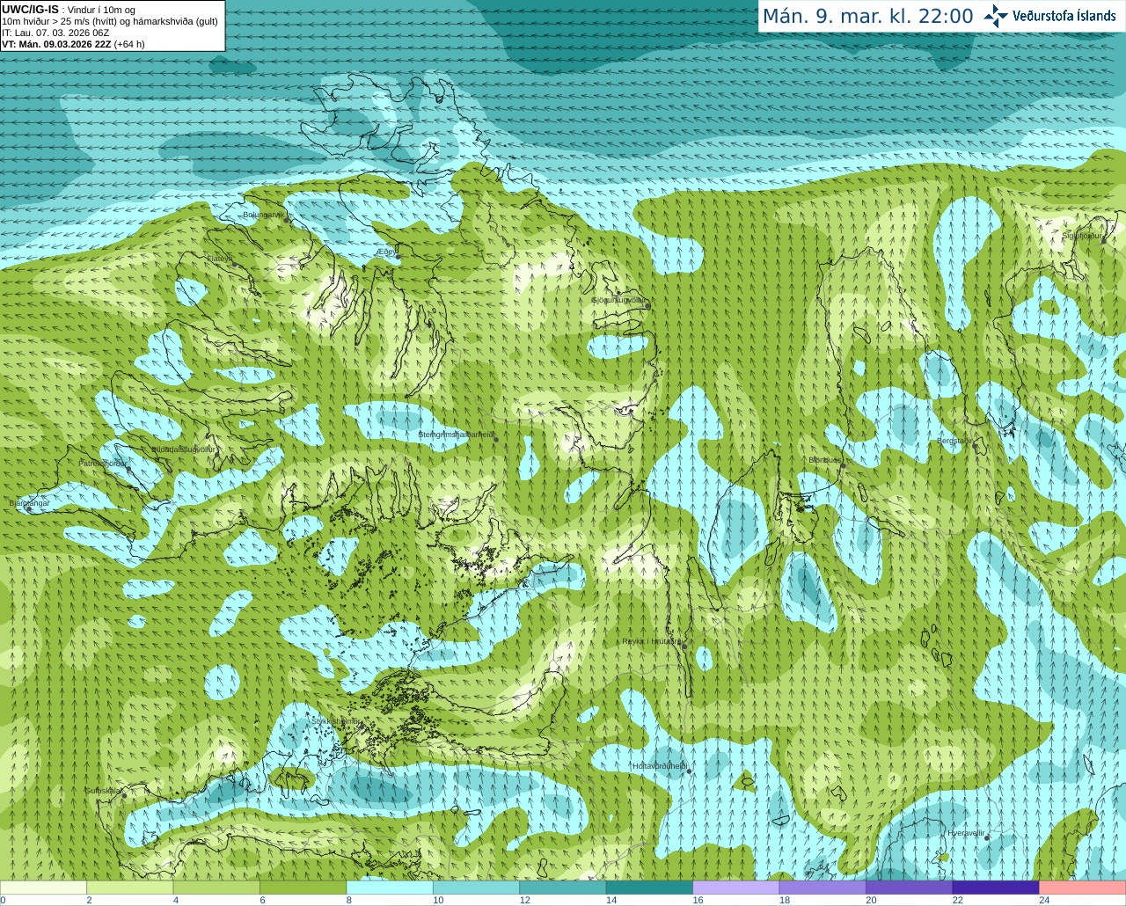Click the 6–8 m/s olive green legend swatch
The height and width of the screenshot is (906, 1126).
(x=303, y=888)
